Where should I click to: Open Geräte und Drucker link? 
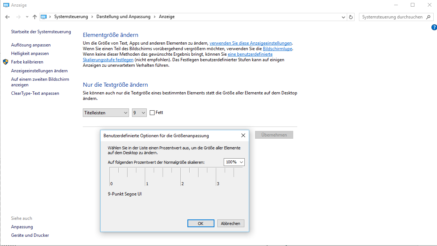pos(30,235)
